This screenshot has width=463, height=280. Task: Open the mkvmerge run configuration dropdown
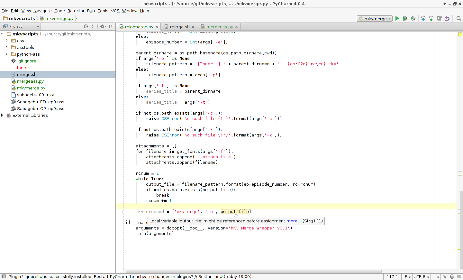[x=375, y=19]
